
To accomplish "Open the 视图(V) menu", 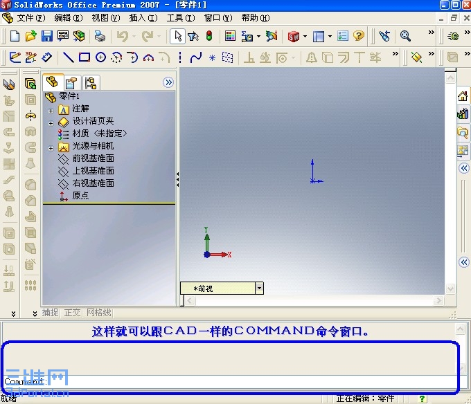I will [x=106, y=18].
